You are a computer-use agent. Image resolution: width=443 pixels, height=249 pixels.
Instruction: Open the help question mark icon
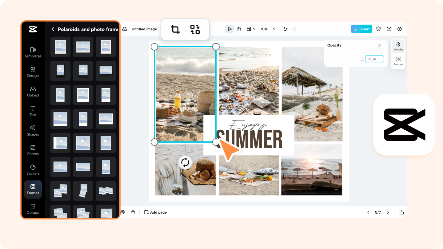389,29
